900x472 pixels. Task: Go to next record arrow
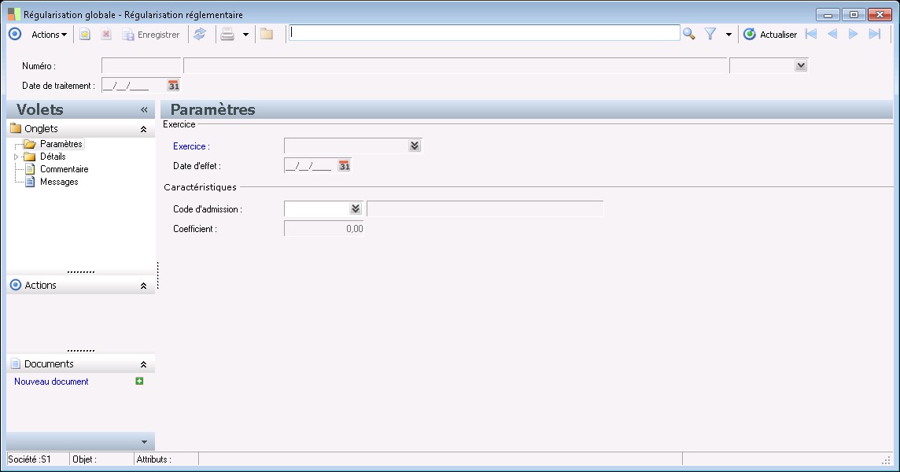(853, 34)
